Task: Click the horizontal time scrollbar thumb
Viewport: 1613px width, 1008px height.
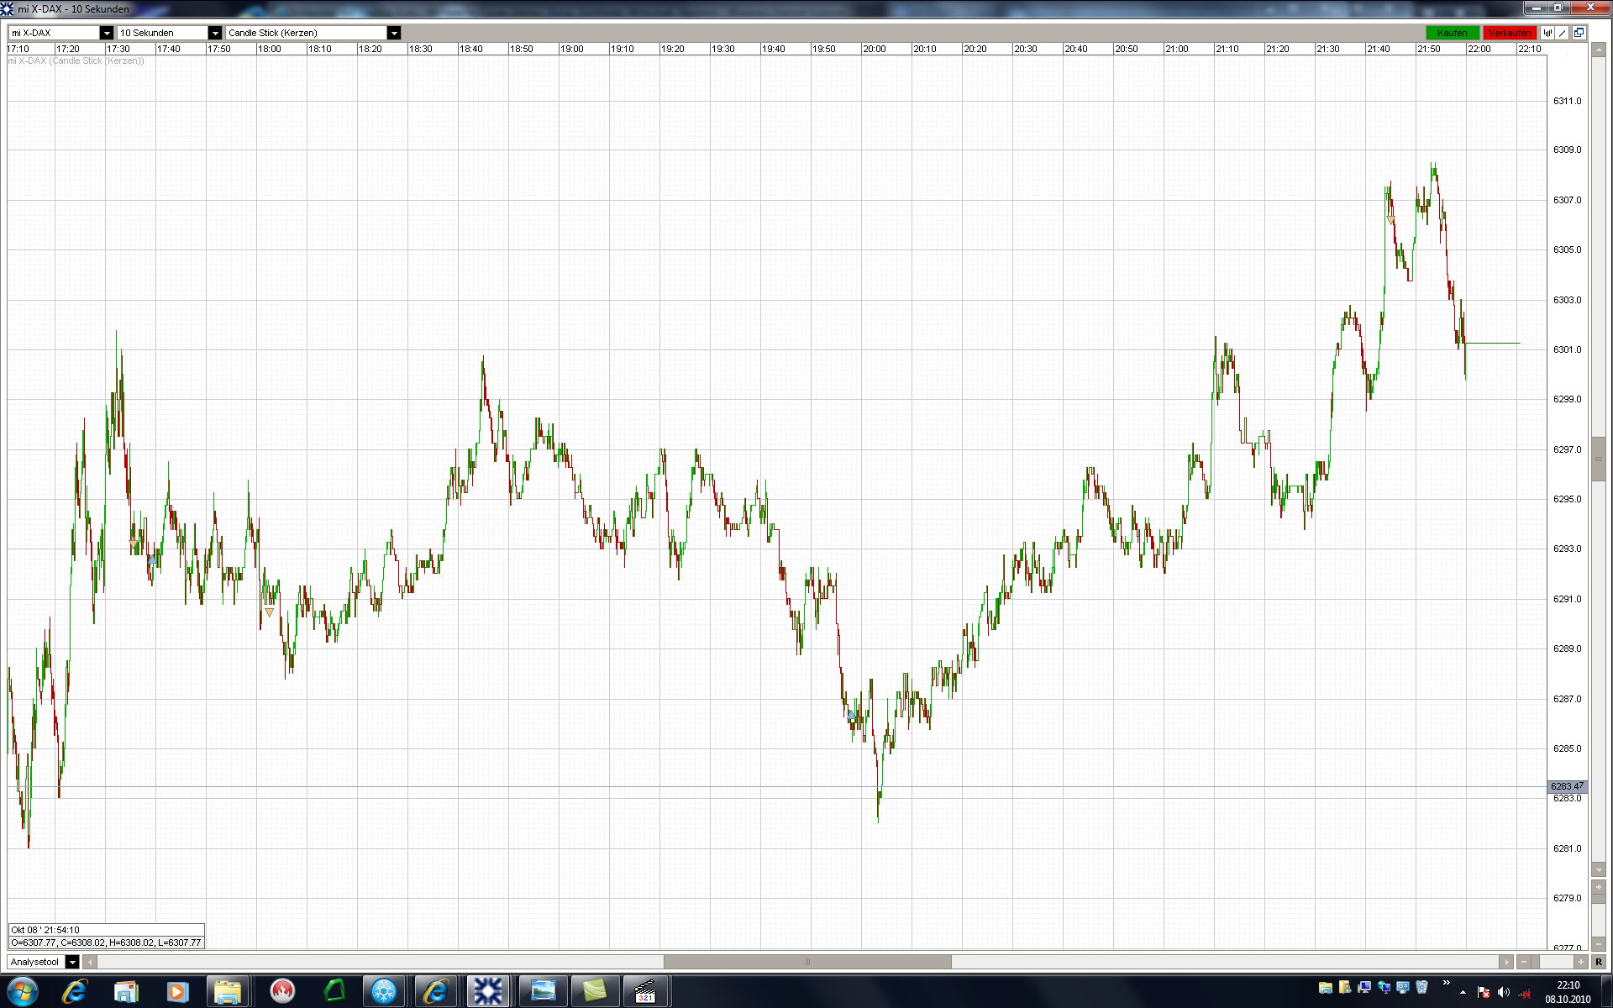Action: pos(806,962)
